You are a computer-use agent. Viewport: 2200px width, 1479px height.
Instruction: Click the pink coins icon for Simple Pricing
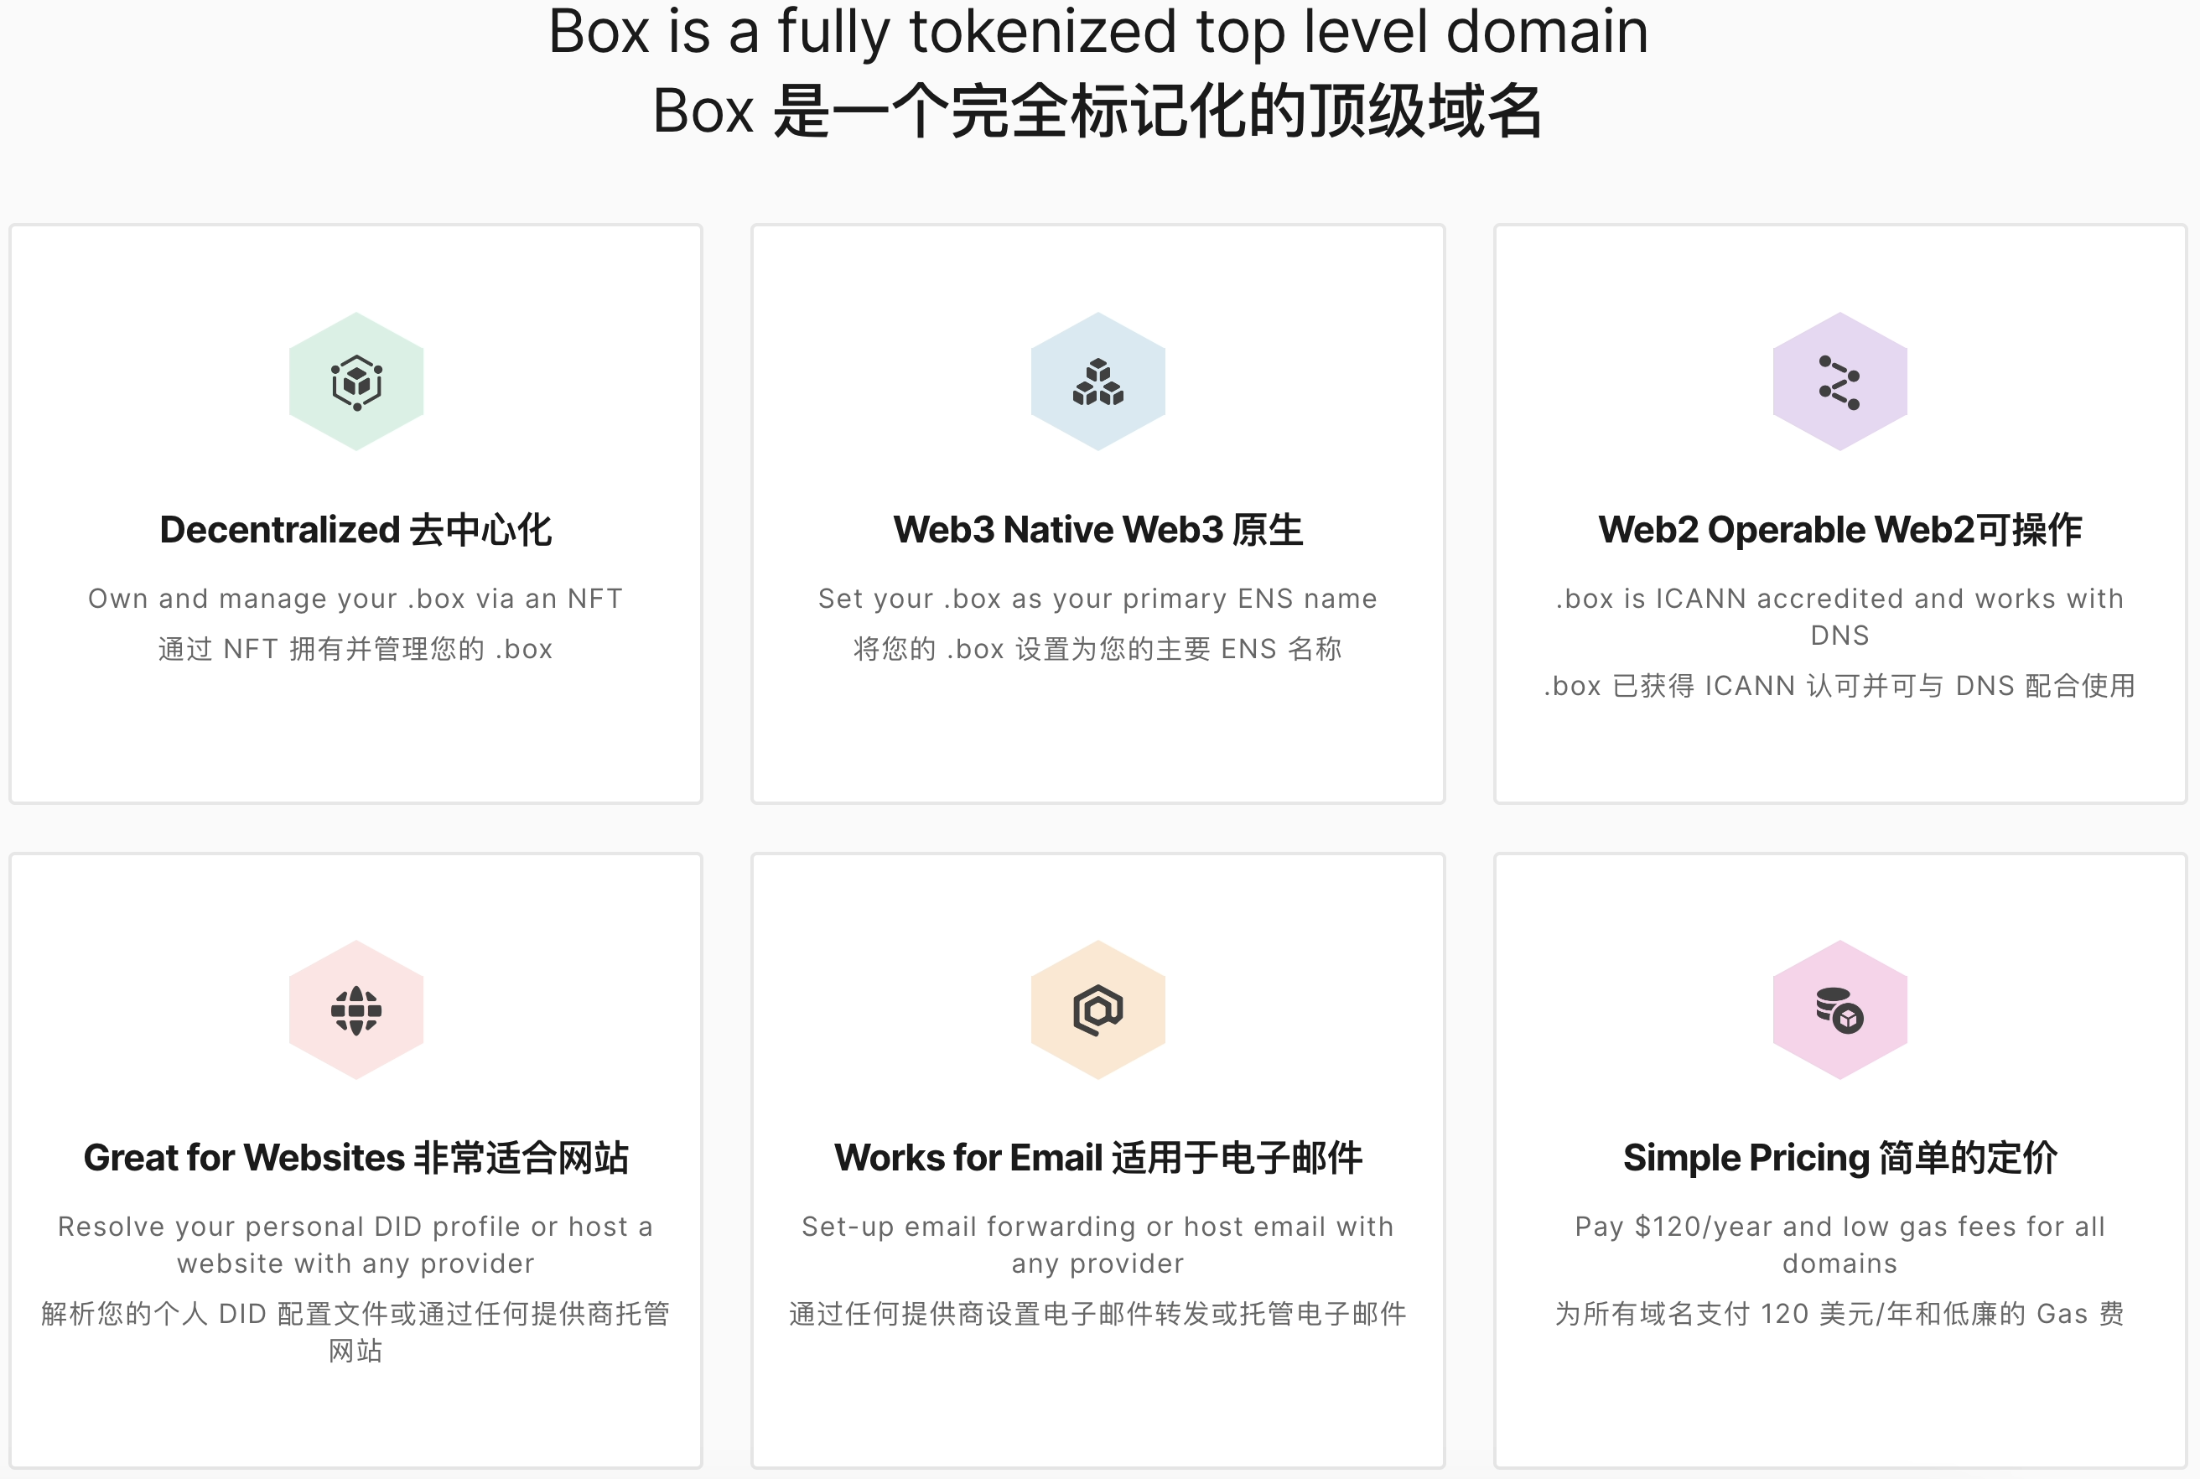pos(1839,1009)
